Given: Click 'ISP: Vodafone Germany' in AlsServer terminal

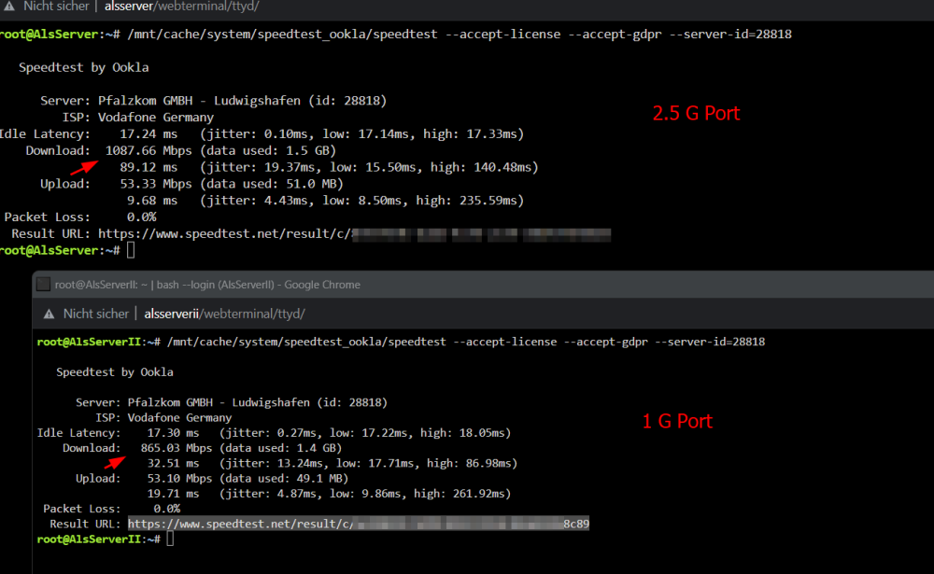Looking at the screenshot, I should pyautogui.click(x=137, y=118).
